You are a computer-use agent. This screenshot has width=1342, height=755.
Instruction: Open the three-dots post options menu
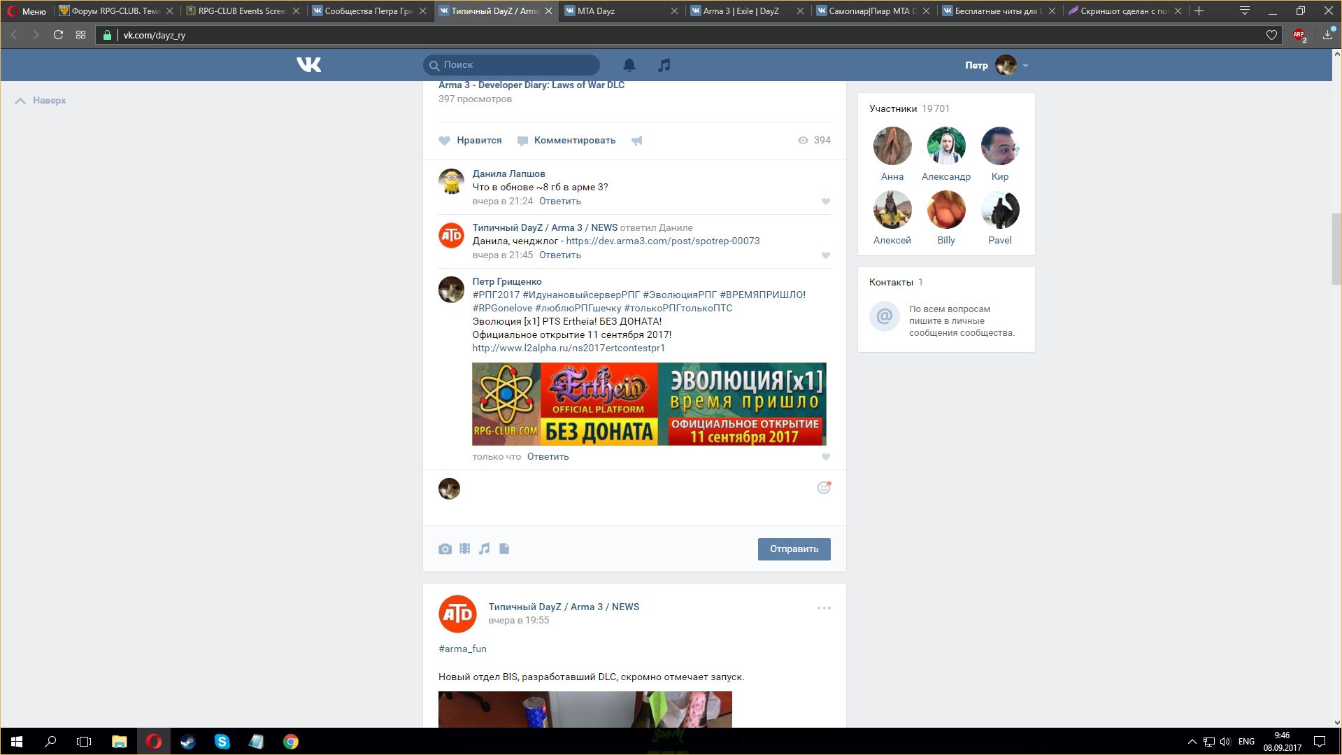pyautogui.click(x=824, y=608)
